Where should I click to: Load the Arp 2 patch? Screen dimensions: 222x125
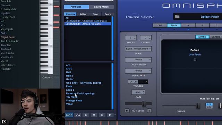[x=69, y=69]
